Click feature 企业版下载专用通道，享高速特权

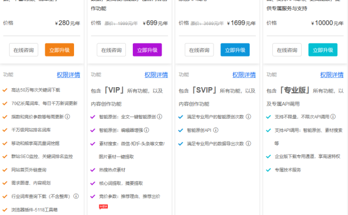[307, 157]
